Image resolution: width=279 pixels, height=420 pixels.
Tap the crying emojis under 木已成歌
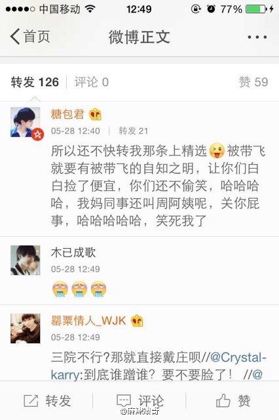tap(79, 289)
